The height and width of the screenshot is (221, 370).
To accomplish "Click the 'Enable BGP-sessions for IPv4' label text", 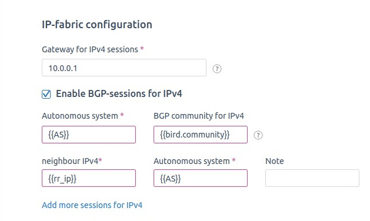I will pyautogui.click(x=119, y=93).
